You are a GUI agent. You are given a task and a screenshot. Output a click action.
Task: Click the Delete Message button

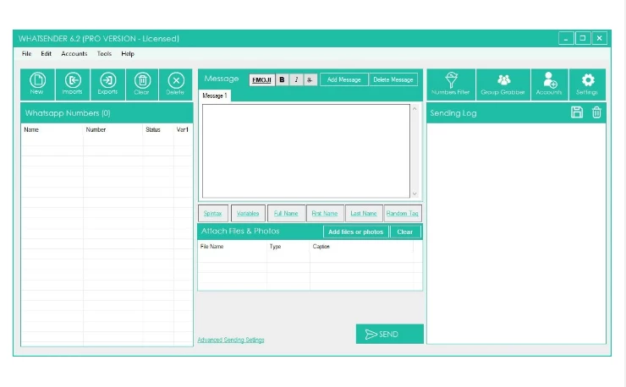pos(393,79)
